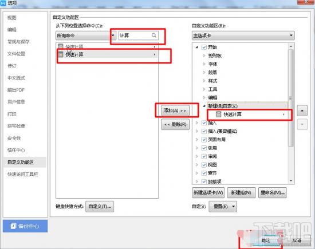This screenshot has height=249, width=315.
Task: Toggle the 章节 checkbox
Action: (204, 173)
